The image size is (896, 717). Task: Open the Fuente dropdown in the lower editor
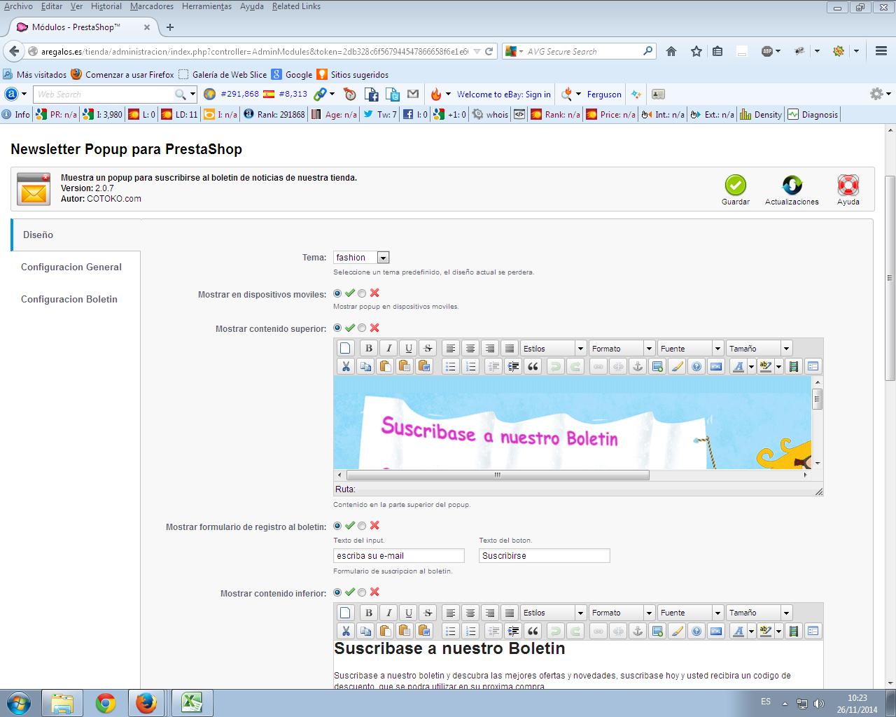coord(689,613)
